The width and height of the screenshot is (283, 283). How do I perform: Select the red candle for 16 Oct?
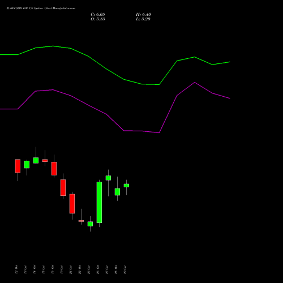coord(54,169)
